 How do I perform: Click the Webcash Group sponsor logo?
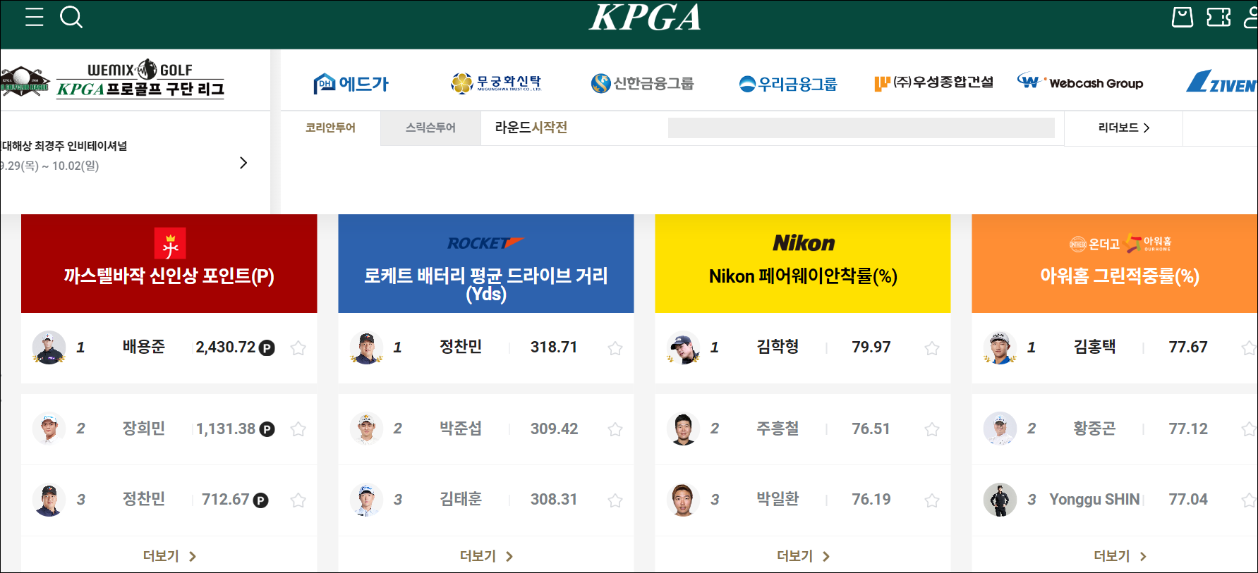(1080, 82)
